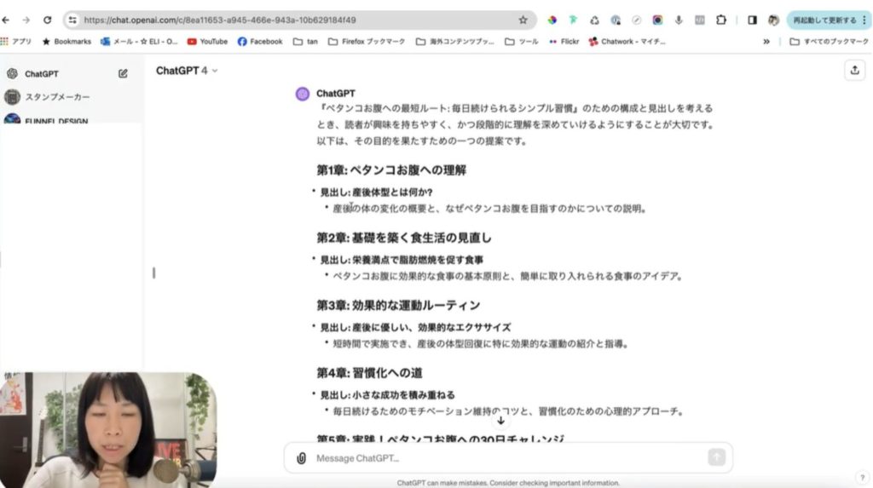Click heading 第1章: ペタンコお腹への理解
Image resolution: width=873 pixels, height=488 pixels.
point(391,169)
